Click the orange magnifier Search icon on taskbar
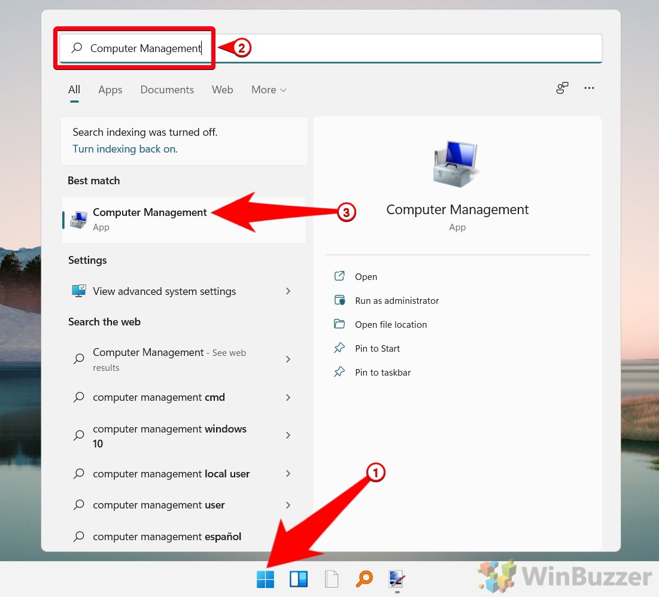 point(365,579)
